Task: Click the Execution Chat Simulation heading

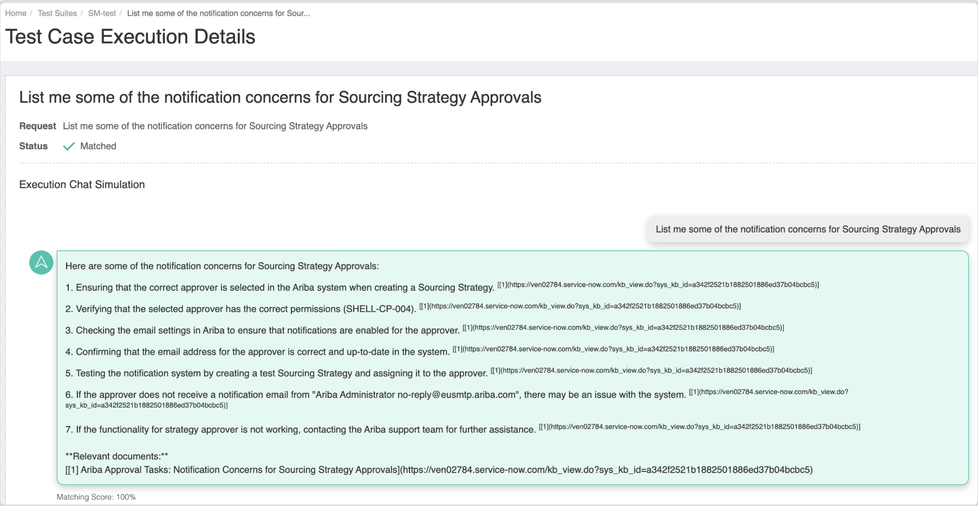Action: [x=82, y=184]
